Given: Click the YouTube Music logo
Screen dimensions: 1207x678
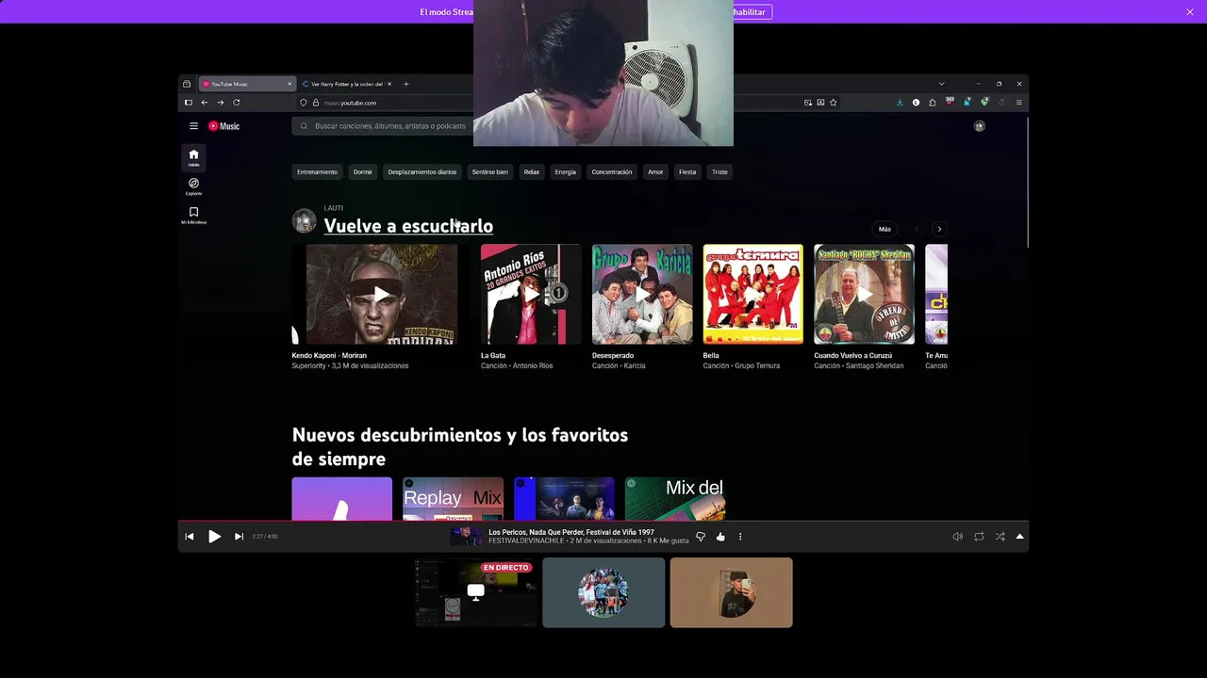Looking at the screenshot, I should point(224,126).
